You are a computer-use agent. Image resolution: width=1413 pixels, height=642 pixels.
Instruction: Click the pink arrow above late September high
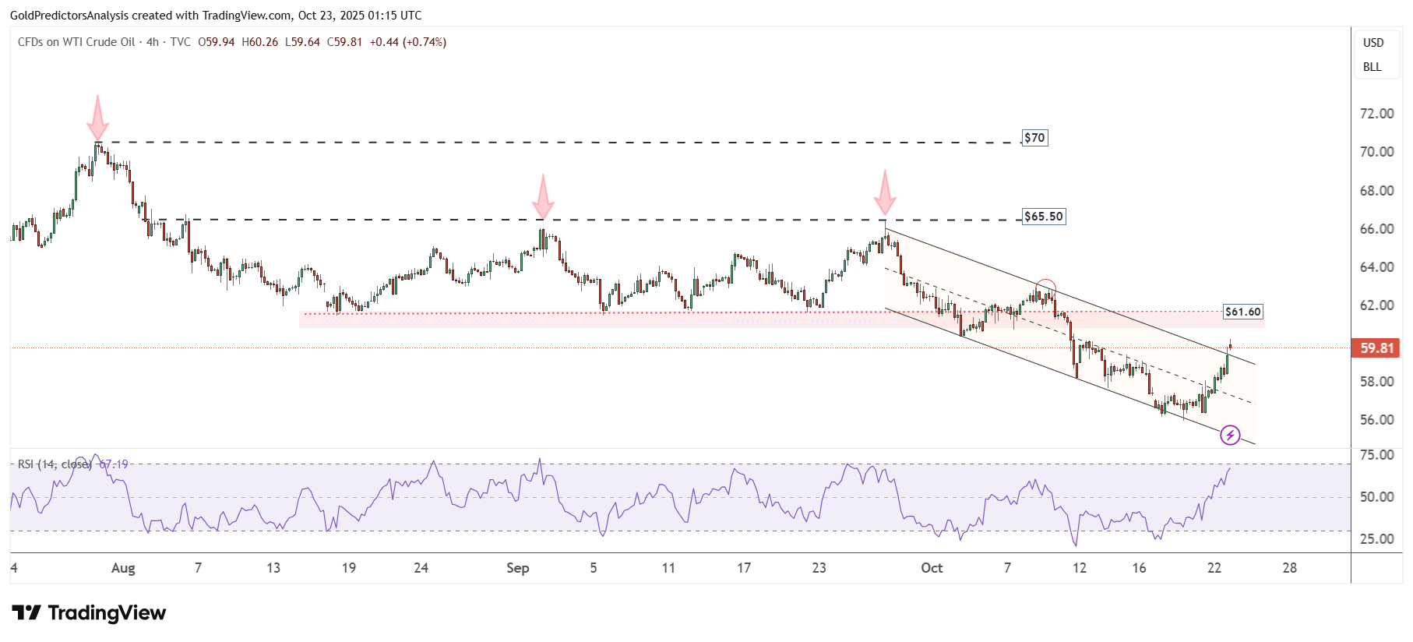point(885,192)
